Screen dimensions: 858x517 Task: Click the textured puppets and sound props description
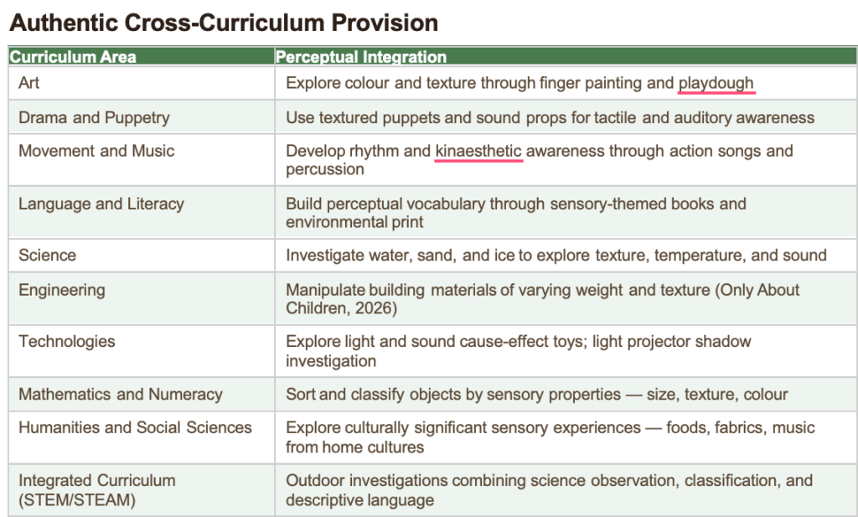click(x=550, y=117)
